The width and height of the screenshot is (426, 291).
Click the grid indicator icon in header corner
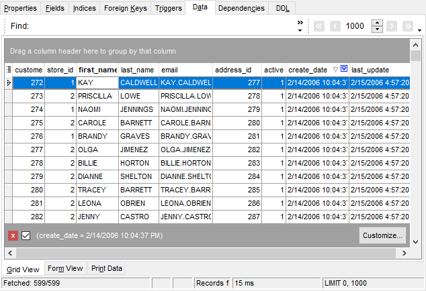[x=9, y=70]
